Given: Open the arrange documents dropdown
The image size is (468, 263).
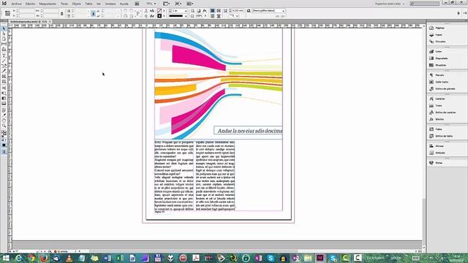Looking at the screenshot, I should pyautogui.click(x=189, y=4).
